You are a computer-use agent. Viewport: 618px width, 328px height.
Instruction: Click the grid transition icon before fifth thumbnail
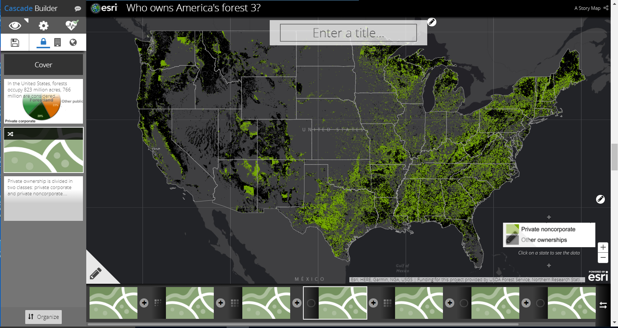pyautogui.click(x=387, y=303)
